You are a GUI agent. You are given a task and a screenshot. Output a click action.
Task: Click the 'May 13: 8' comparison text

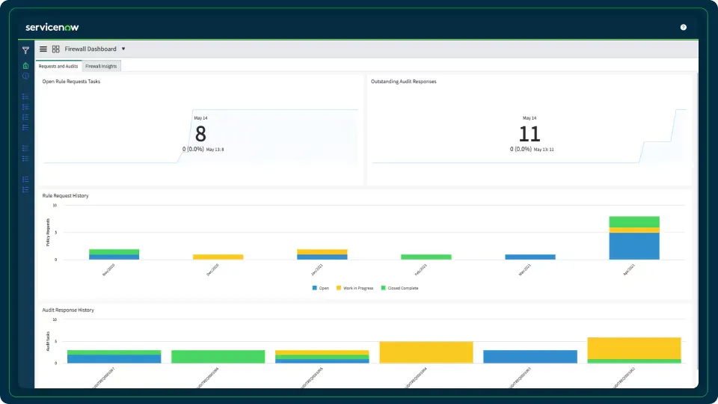[x=215, y=150]
